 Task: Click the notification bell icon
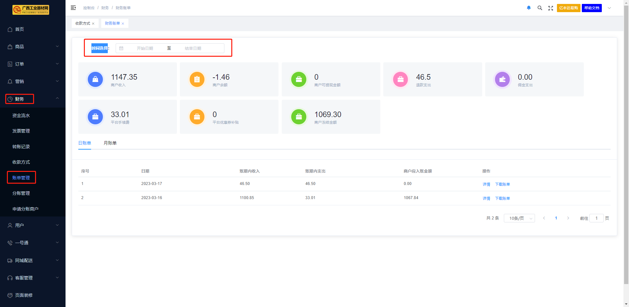(529, 8)
